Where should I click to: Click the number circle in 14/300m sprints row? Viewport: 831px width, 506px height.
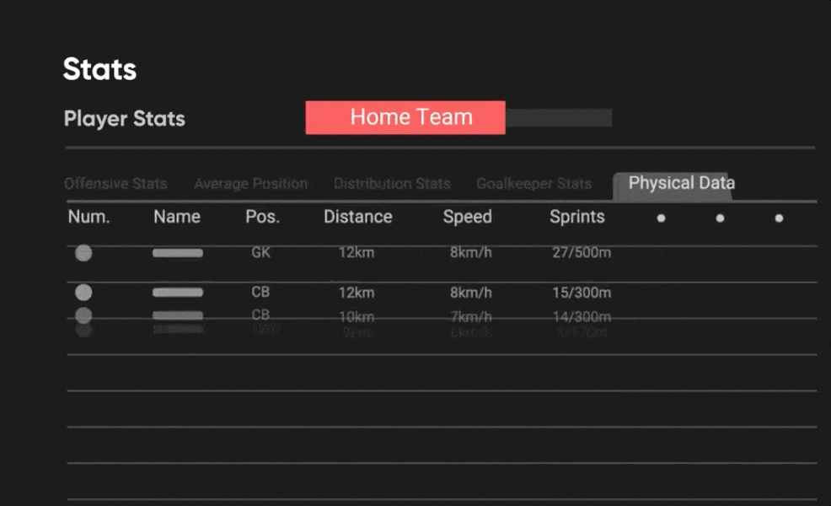(x=83, y=315)
